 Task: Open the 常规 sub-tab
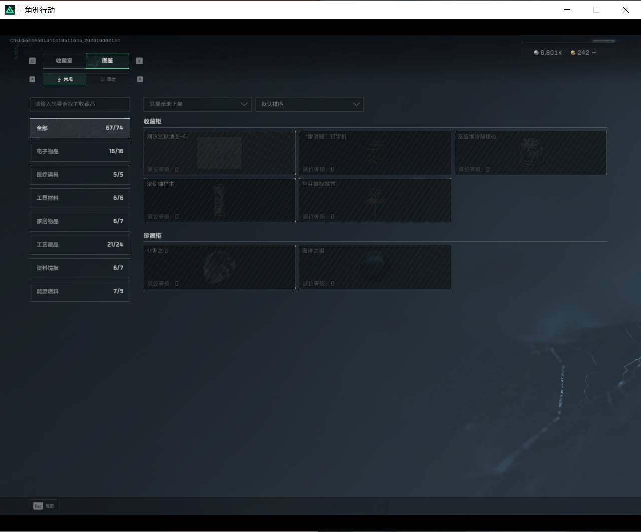(x=65, y=79)
